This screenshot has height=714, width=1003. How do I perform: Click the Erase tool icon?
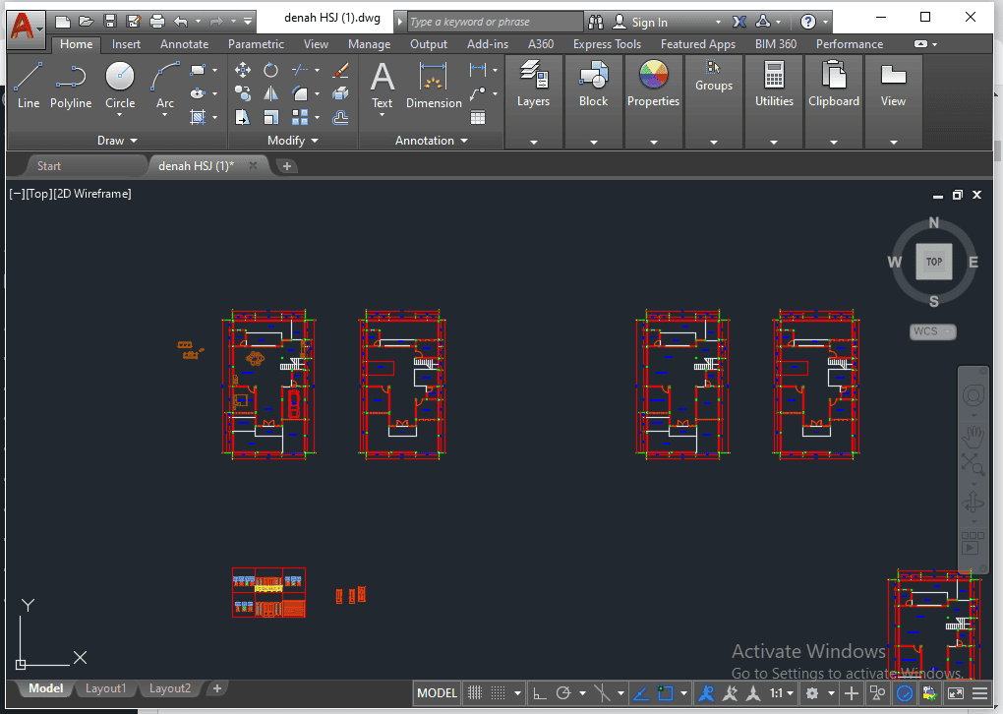point(341,70)
